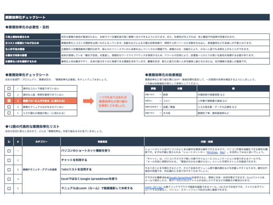Select the ①売上増加を図るため header cell
Viewport: 273px width, 205px height.
(x=32, y=37)
